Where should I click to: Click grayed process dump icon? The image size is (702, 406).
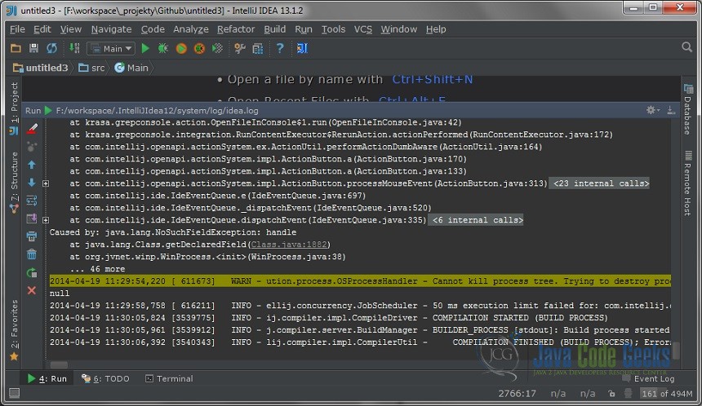tap(32, 147)
